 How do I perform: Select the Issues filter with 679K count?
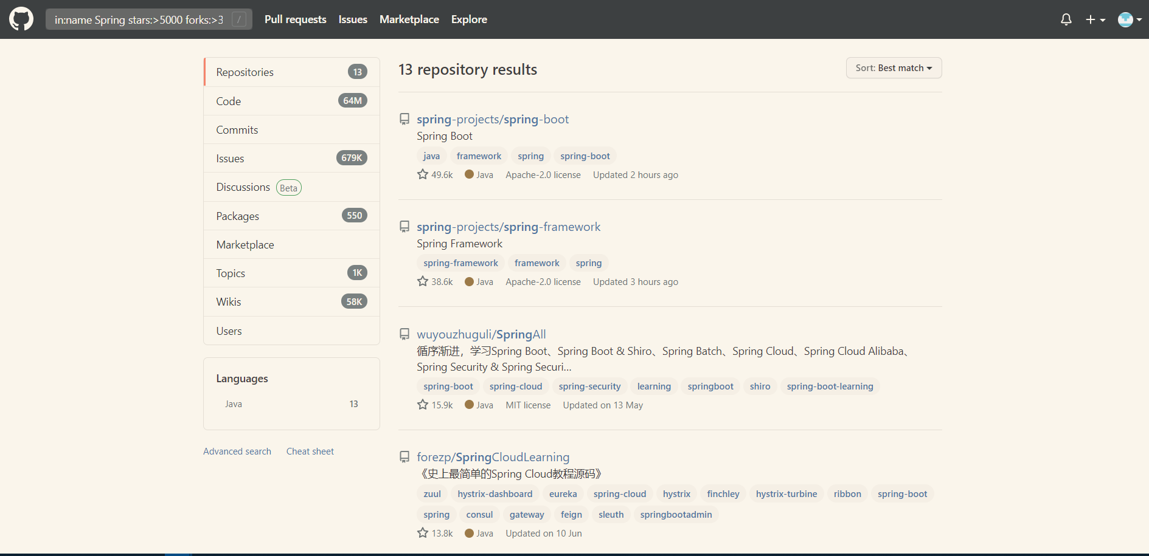tap(292, 158)
